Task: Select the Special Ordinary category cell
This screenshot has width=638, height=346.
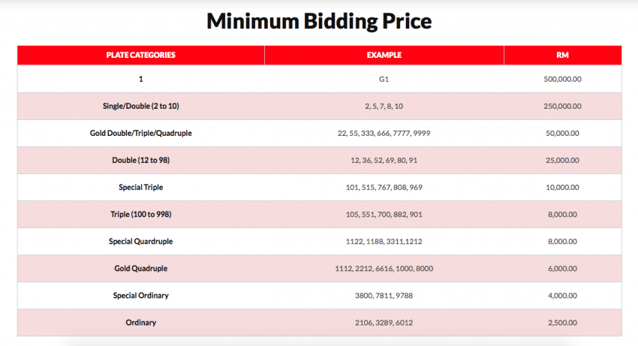Action: click(140, 295)
